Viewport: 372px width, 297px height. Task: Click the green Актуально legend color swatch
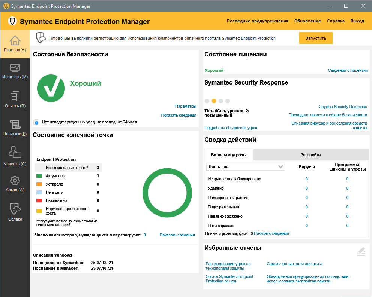pos(39,176)
